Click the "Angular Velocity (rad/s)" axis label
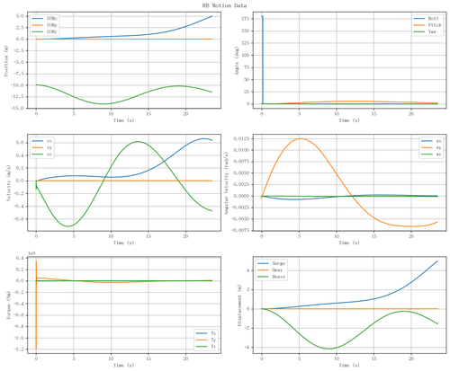Screen dimensions: 450x371 coord(227,182)
